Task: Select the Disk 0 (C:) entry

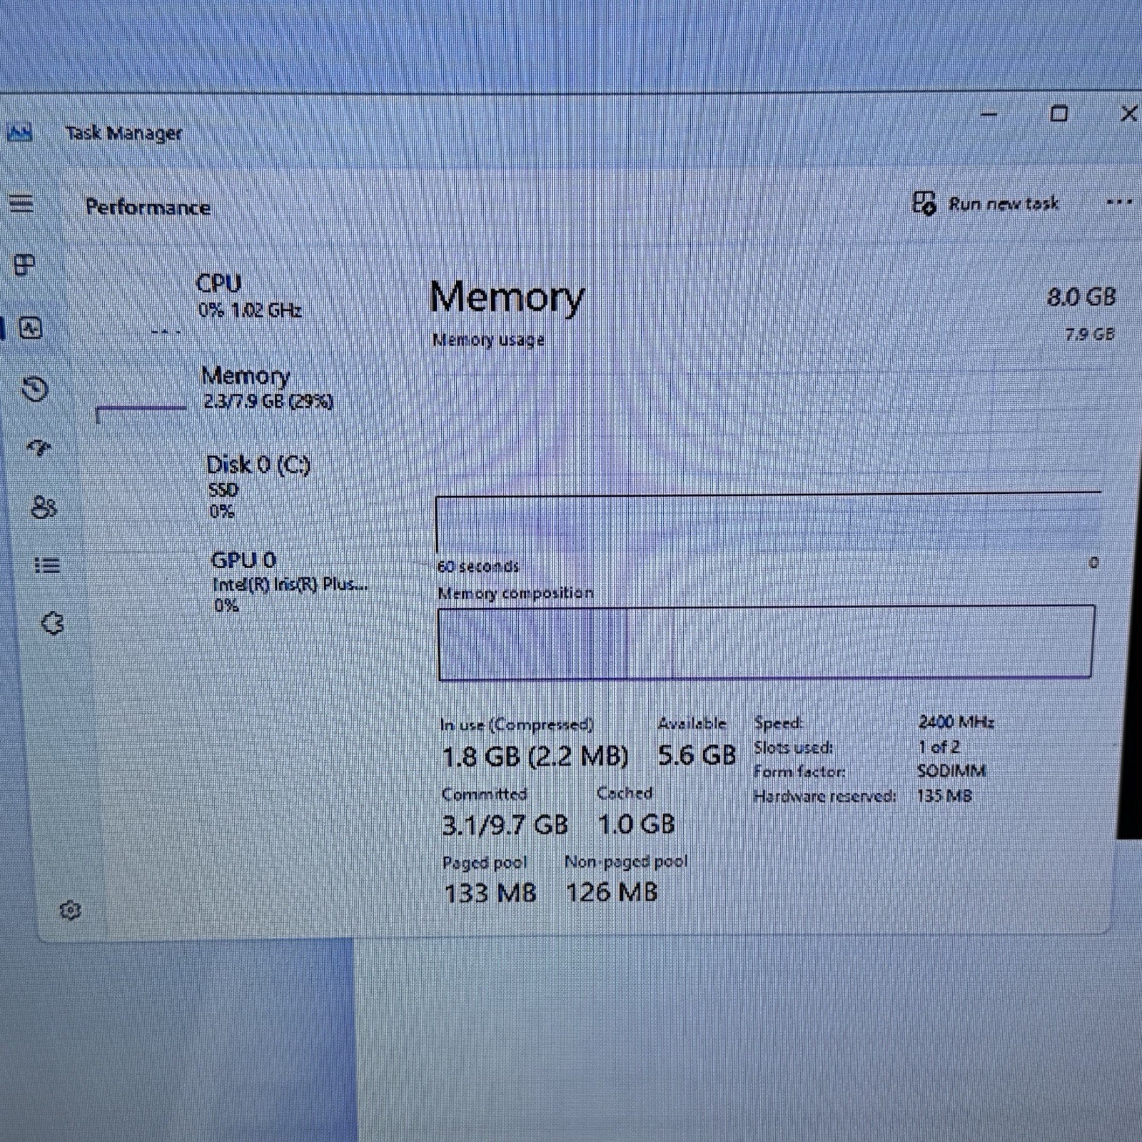Action: pyautogui.click(x=236, y=486)
